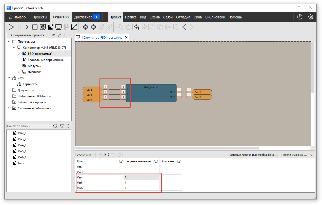
Task: Click the target with checkmark icon
Action: pyautogui.click(x=86, y=27)
